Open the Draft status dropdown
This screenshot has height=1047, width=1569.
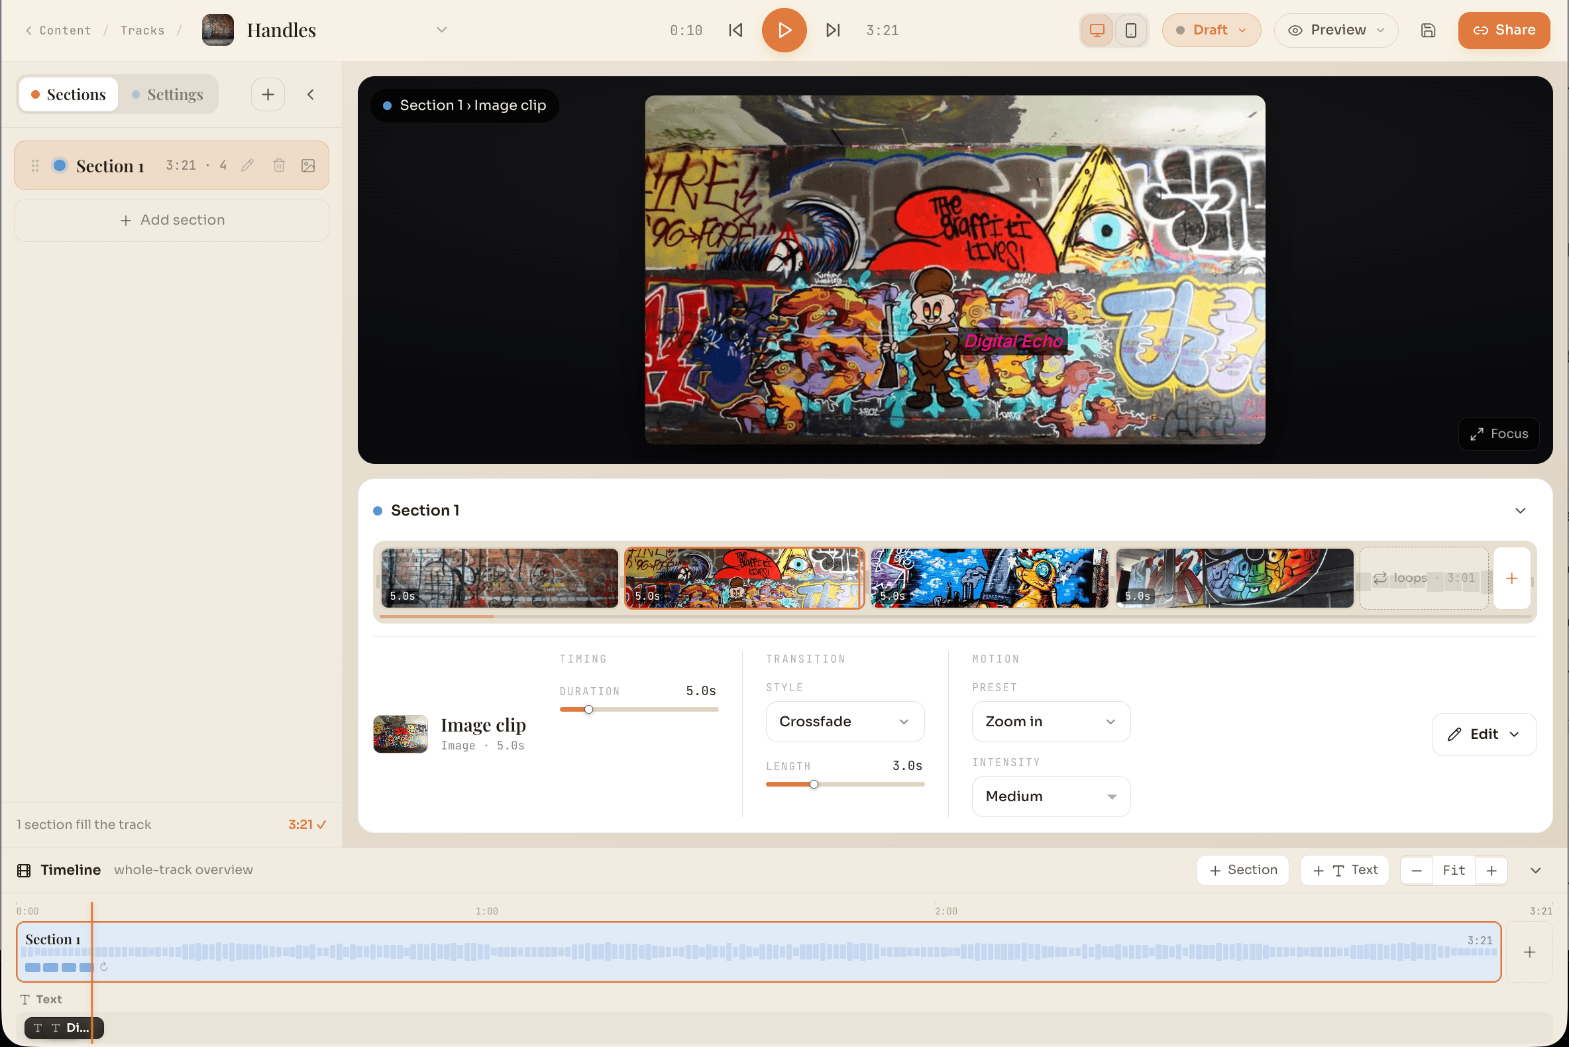(1211, 30)
